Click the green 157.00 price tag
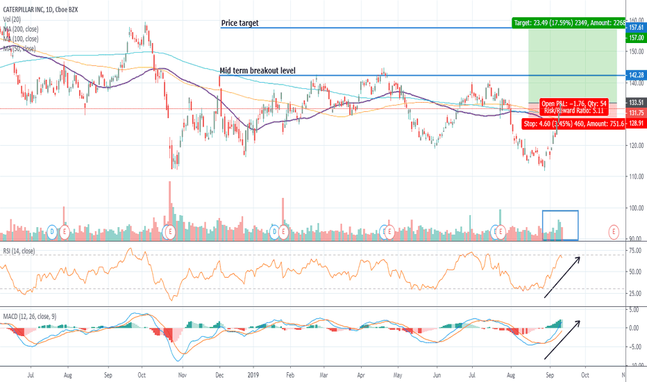Screen dimensions: 647x382 pos(636,38)
